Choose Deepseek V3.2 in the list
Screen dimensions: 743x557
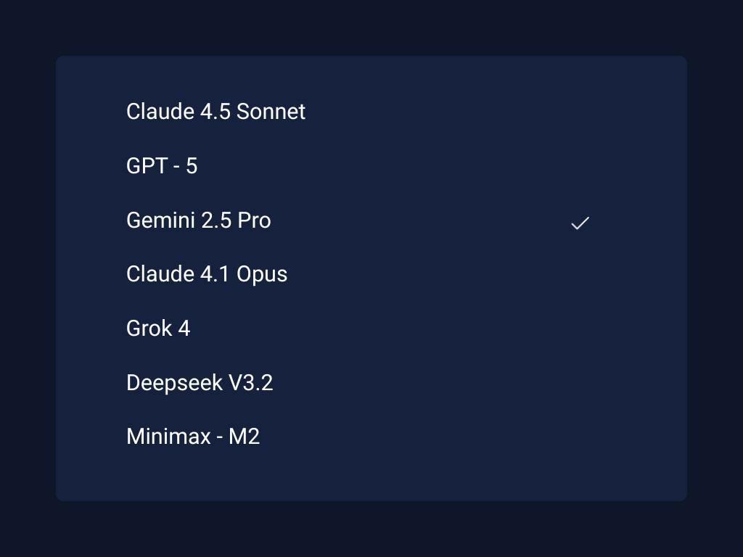(x=200, y=382)
